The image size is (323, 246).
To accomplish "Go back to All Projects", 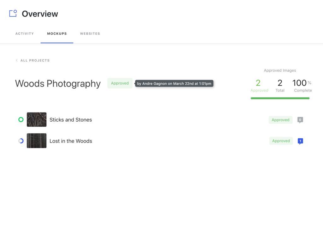I will [x=35, y=60].
